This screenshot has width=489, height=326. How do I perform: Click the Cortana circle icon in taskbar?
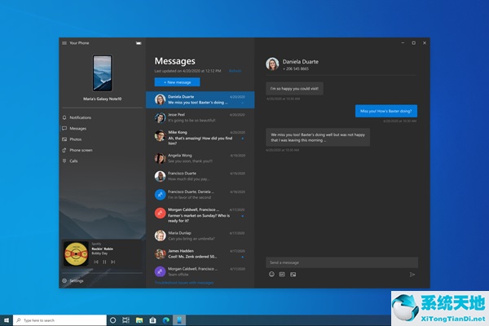[113, 320]
